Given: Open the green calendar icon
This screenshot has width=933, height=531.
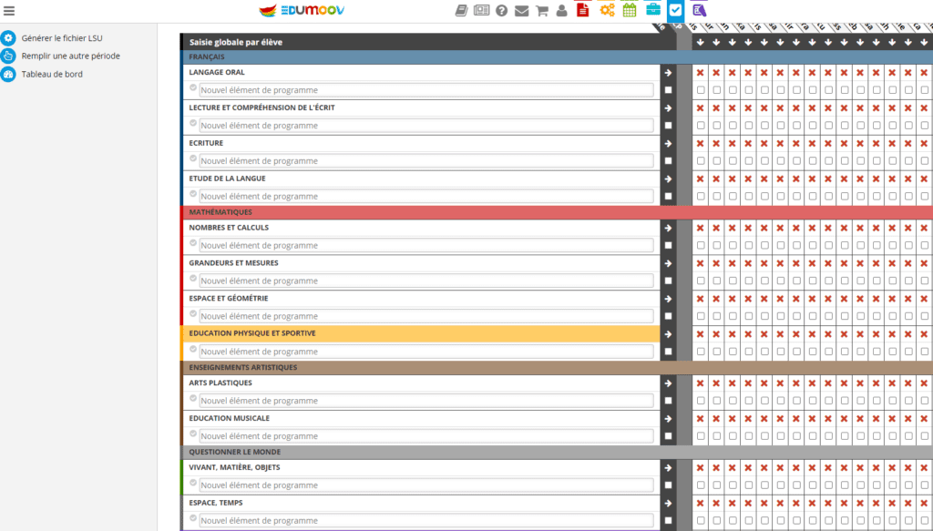Looking at the screenshot, I should (x=630, y=10).
